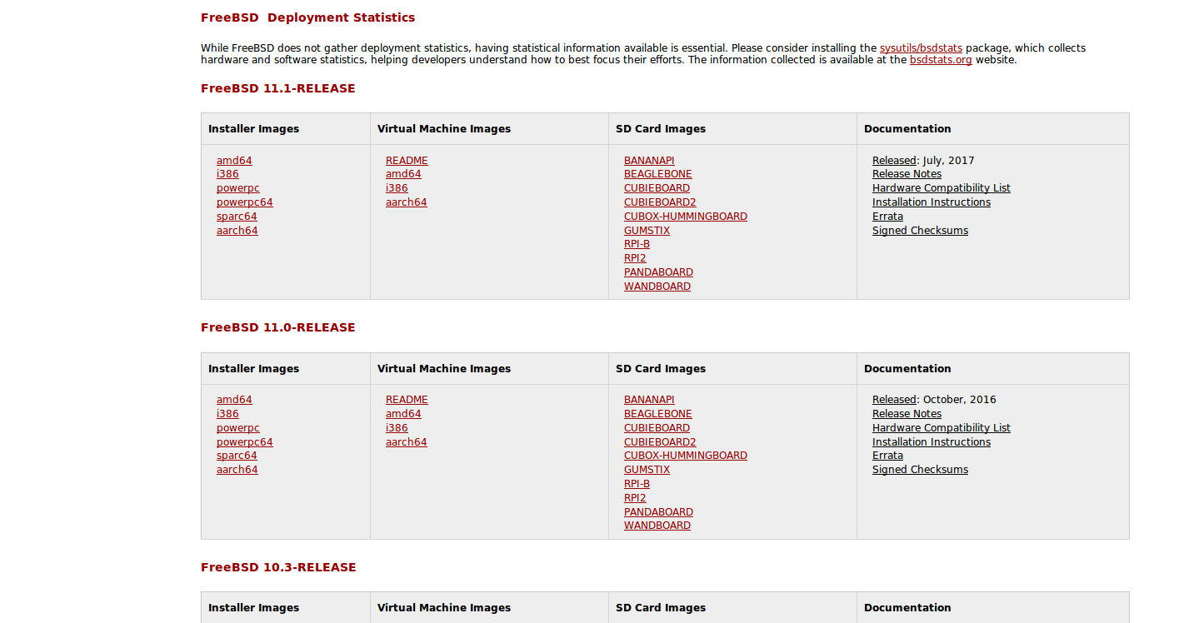Viewport: 1189px width, 623px height.
Task: Click 11.0-RELEASE aarch64 installer image link
Action: 237,470
